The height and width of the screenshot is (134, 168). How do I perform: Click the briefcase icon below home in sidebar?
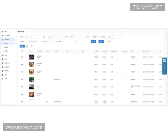(x=3, y=36)
